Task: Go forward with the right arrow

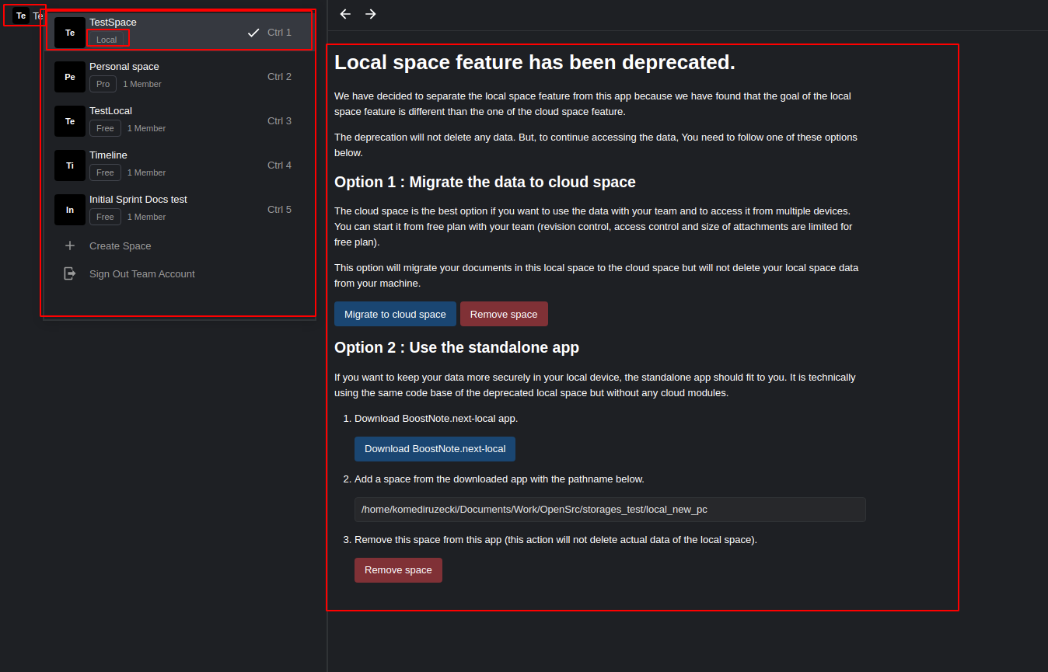Action: point(371,14)
